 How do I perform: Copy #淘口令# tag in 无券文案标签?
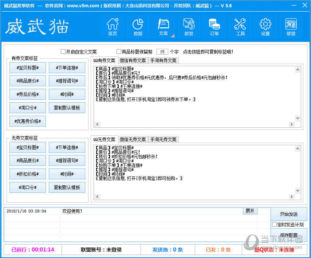(x=28, y=187)
